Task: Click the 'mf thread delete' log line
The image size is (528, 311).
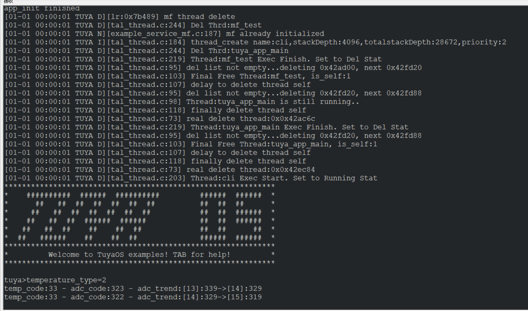Action: (x=120, y=17)
